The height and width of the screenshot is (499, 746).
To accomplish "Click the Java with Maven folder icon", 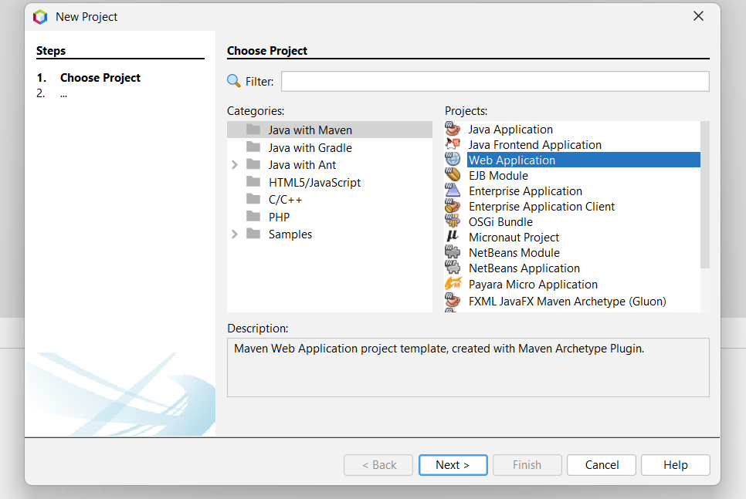I will [x=253, y=130].
